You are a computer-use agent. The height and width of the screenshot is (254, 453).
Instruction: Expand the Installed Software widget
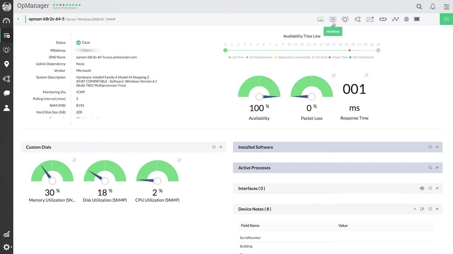click(437, 147)
